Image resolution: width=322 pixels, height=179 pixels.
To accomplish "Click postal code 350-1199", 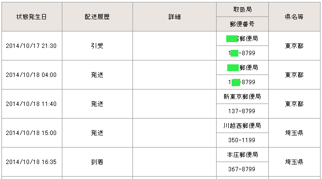I will (x=242, y=140).
